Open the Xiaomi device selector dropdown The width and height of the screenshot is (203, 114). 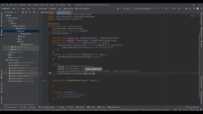coord(143,9)
